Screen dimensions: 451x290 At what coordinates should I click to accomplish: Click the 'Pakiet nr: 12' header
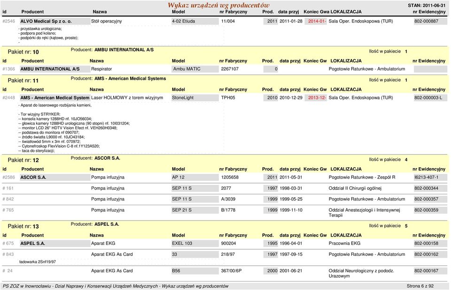[x=23, y=160]
